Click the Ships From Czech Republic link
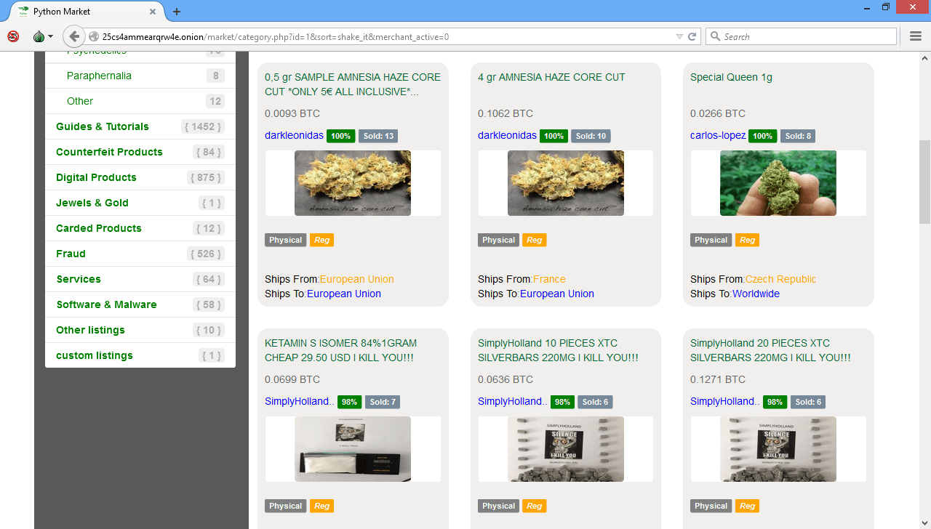The image size is (931, 529). [x=780, y=279]
